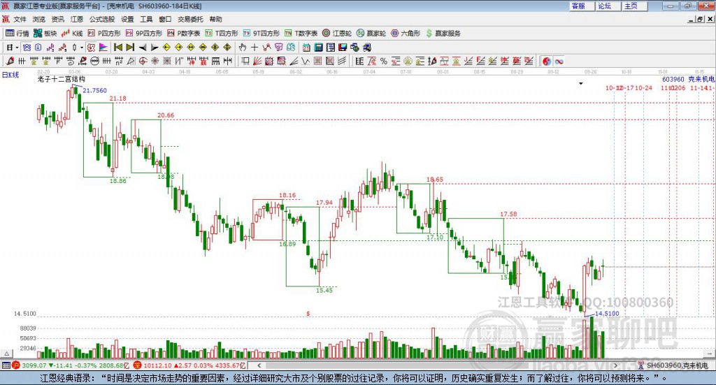Select the zigzag wave line tool
Image resolution: width=716 pixels, height=385 pixels.
[306, 61]
